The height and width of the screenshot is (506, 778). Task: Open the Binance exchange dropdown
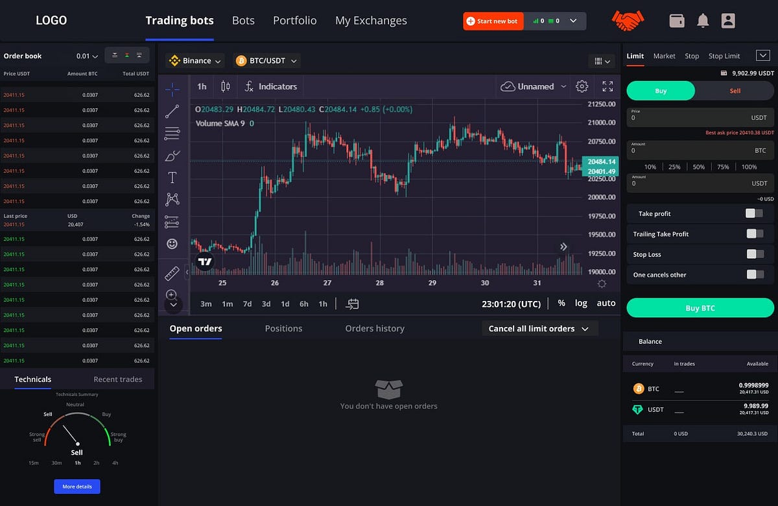[195, 60]
